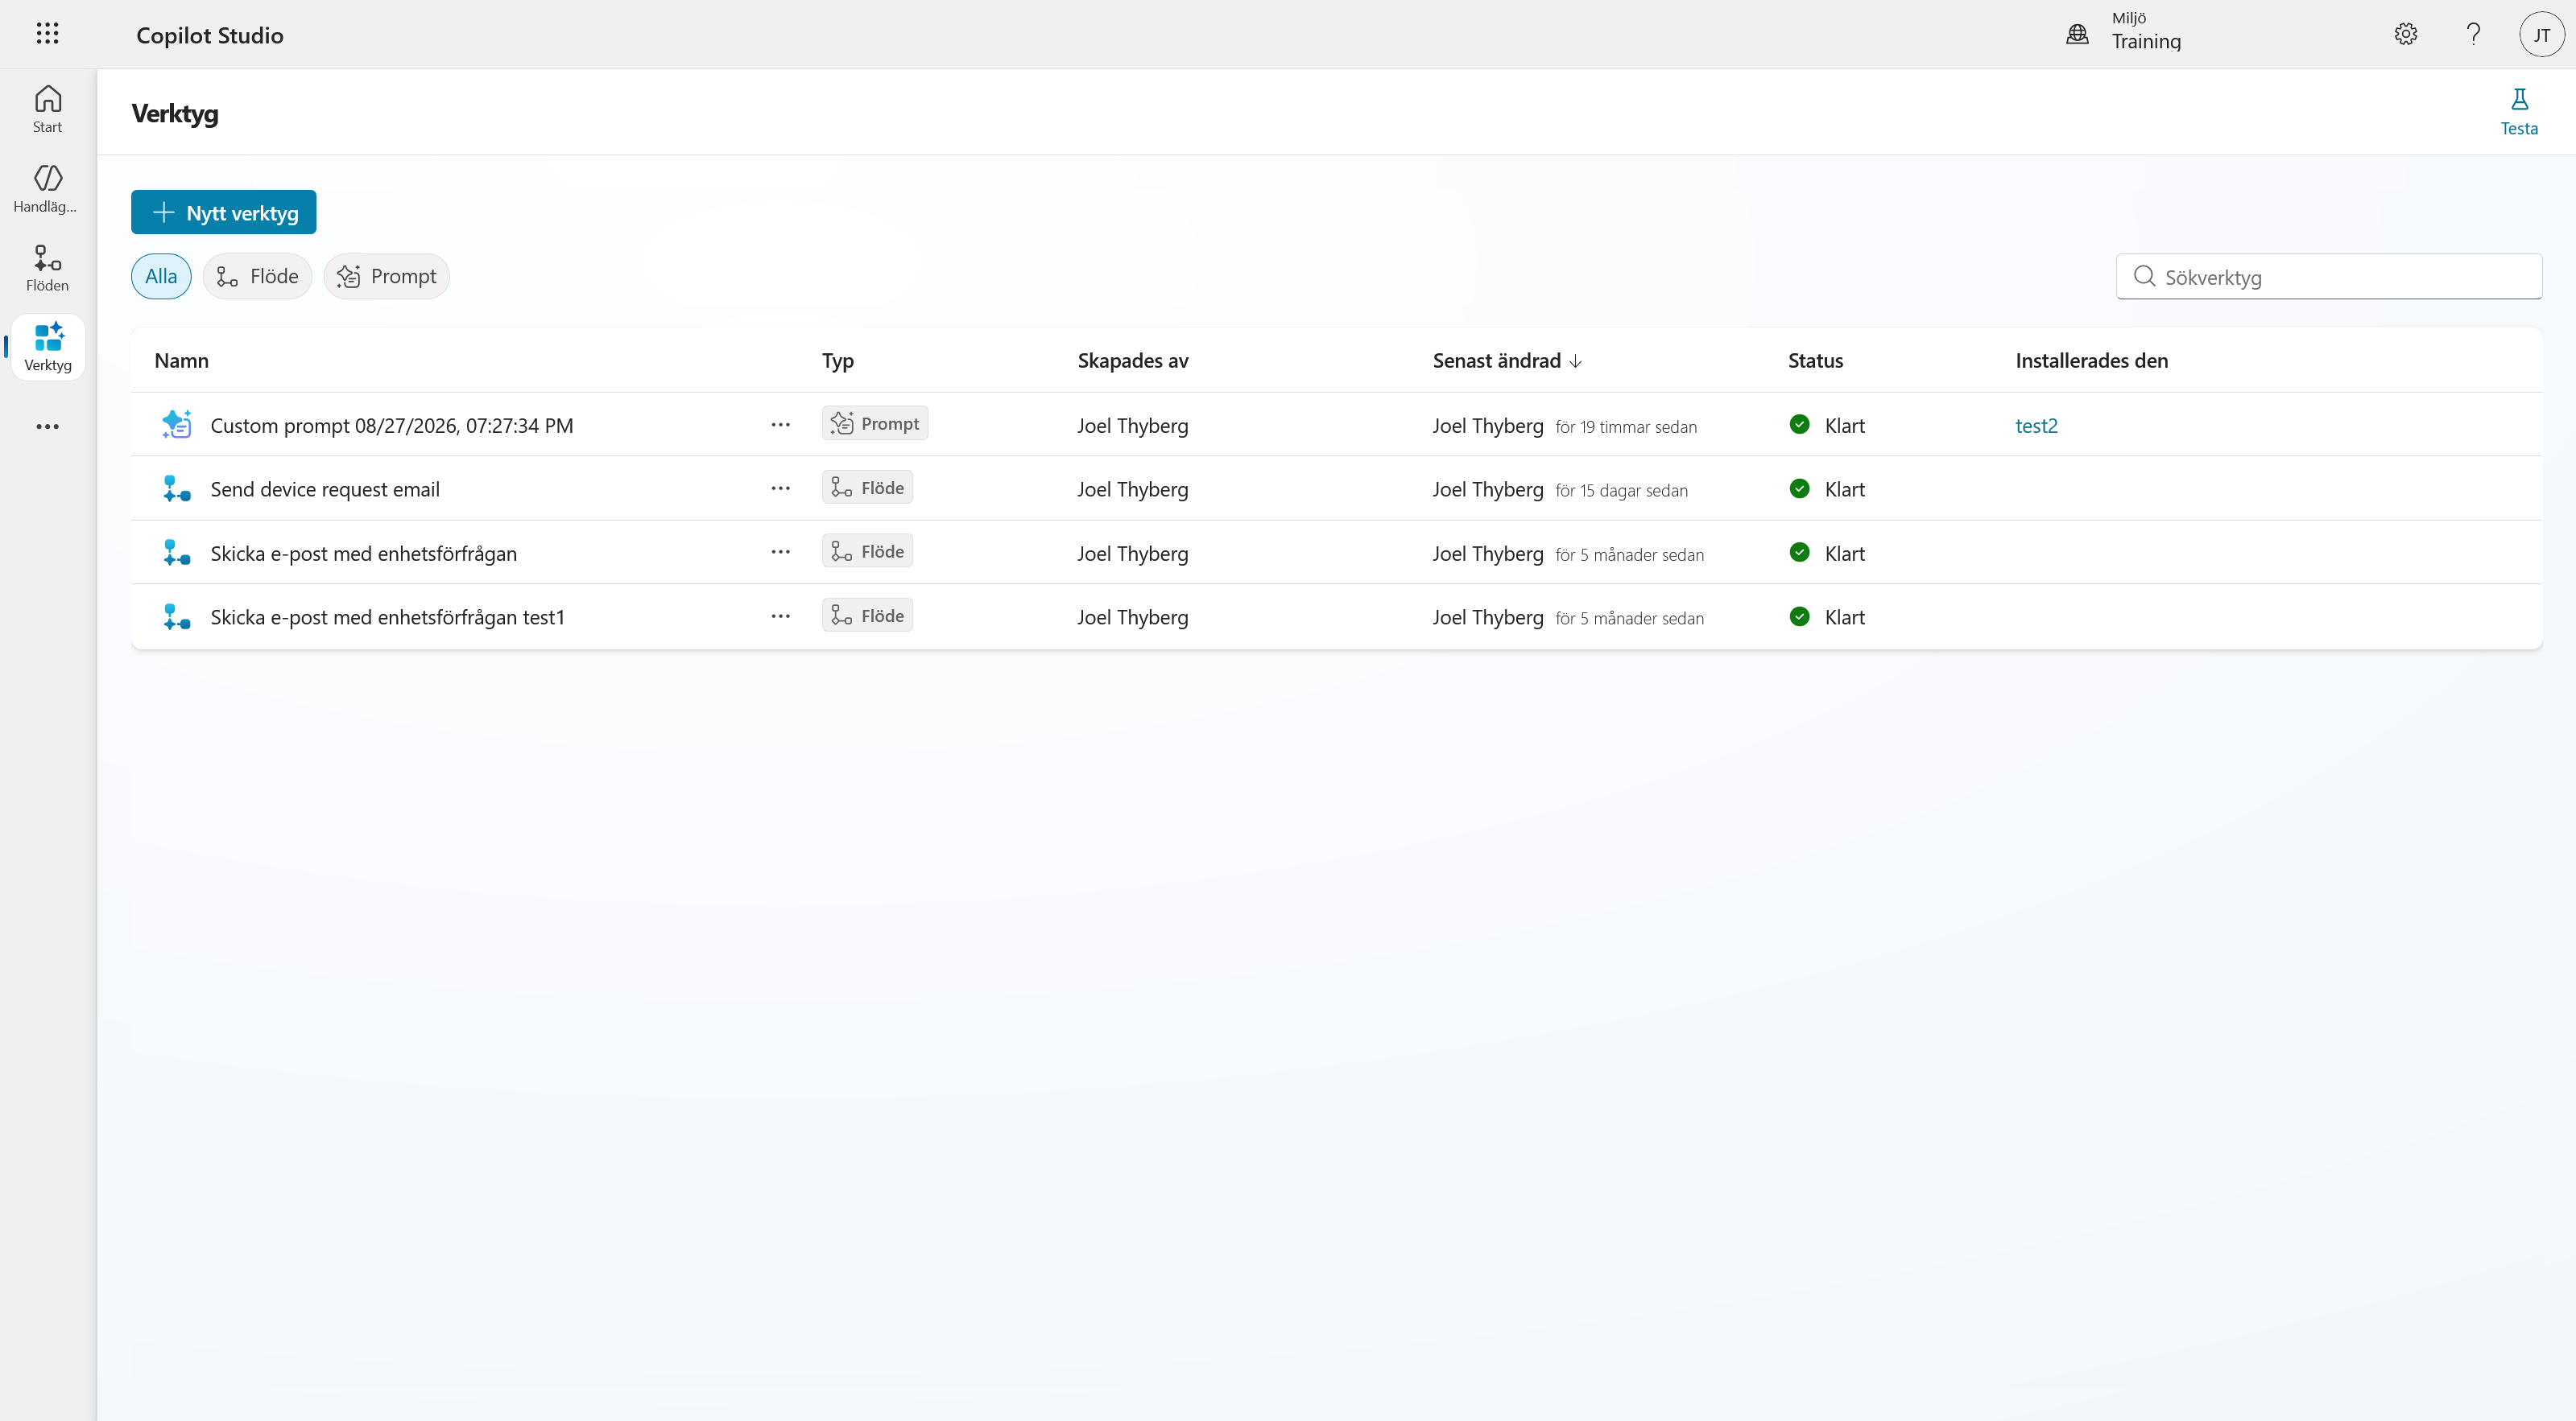Click Training environment name

(x=2146, y=41)
